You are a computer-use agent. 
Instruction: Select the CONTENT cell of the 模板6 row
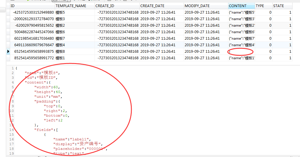coord(241,32)
